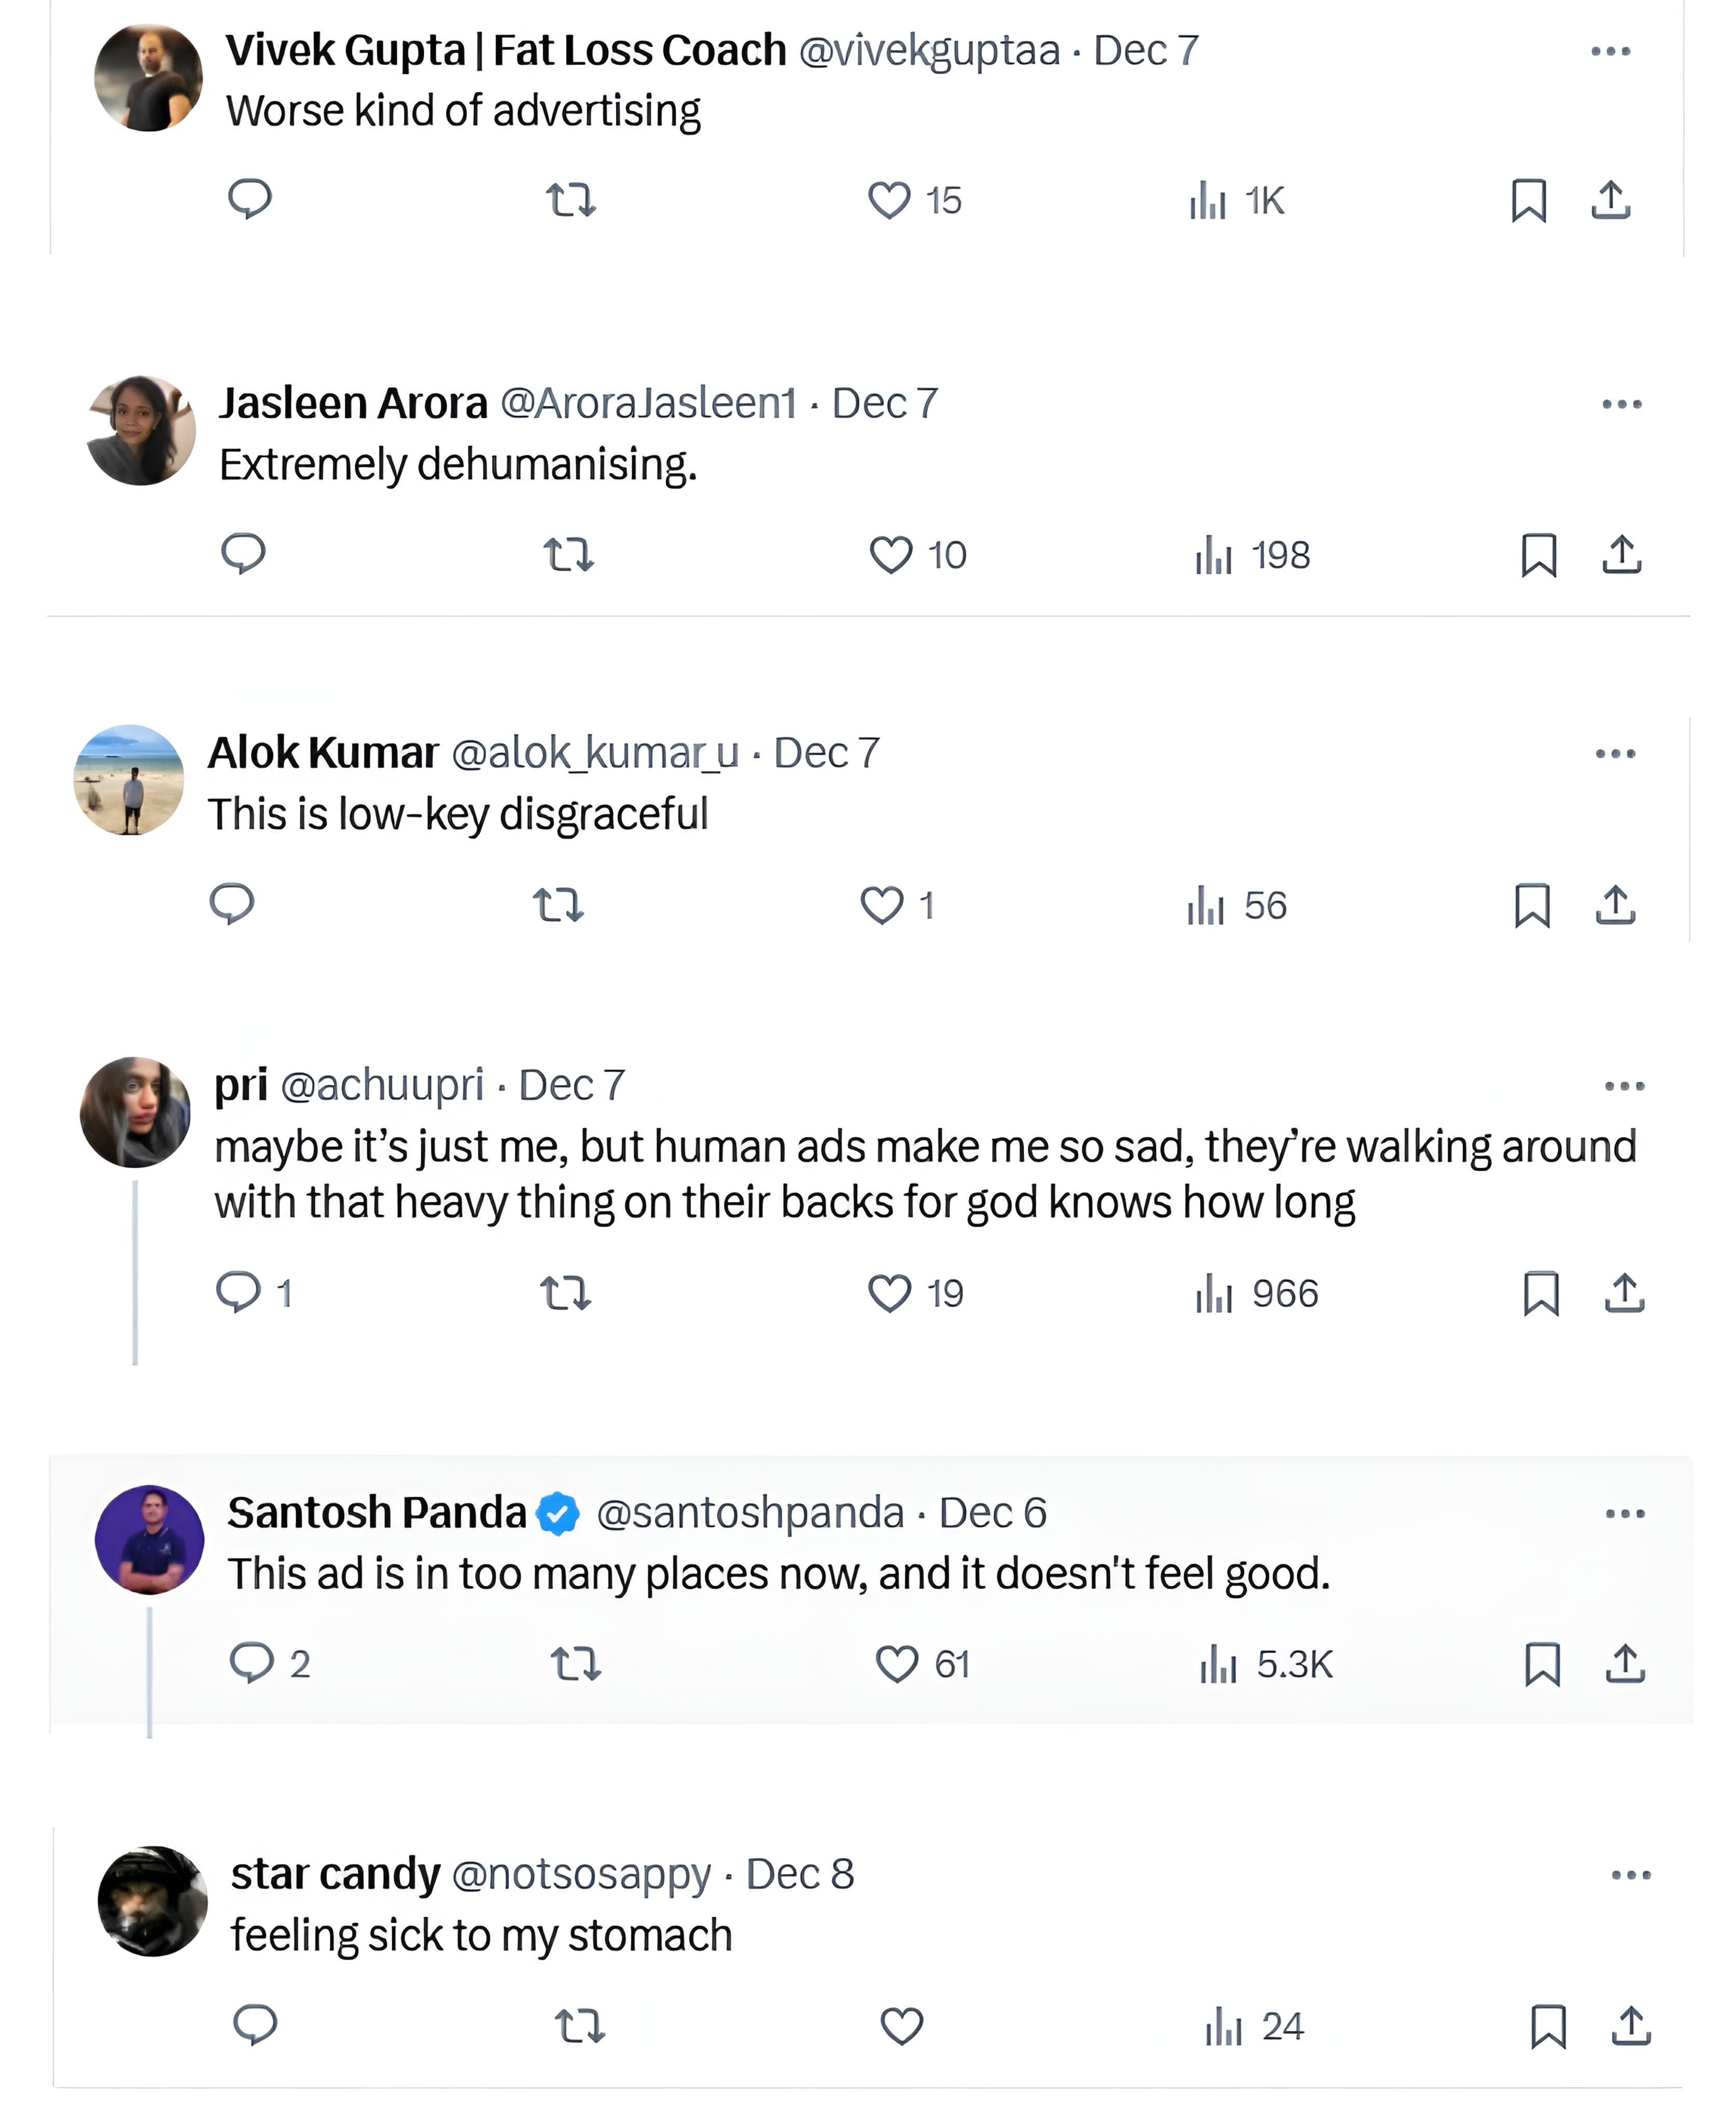Open more options on Alok Kumar's tweet

(x=1615, y=753)
